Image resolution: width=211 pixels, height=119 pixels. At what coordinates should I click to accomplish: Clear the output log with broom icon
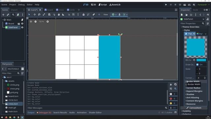171,85
